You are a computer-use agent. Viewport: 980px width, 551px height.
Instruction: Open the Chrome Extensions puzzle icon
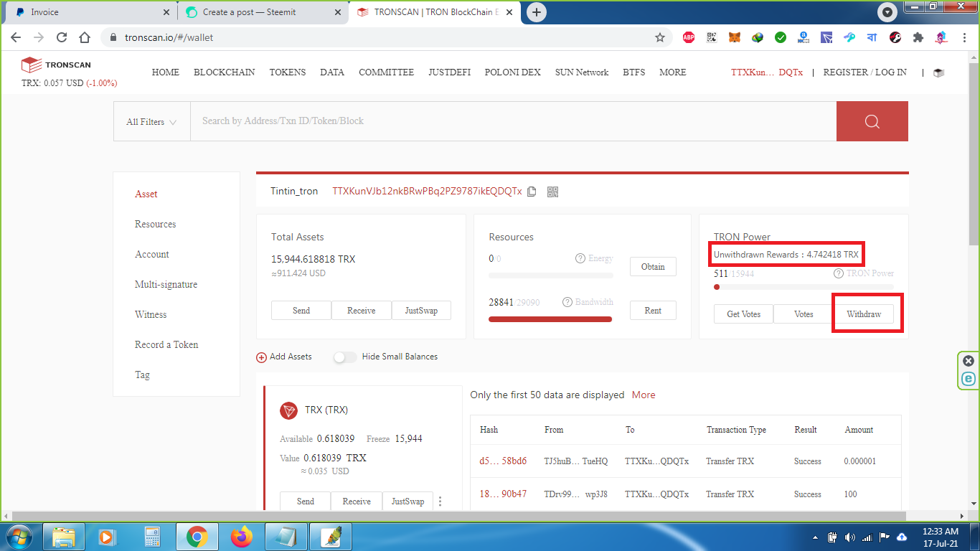click(918, 37)
